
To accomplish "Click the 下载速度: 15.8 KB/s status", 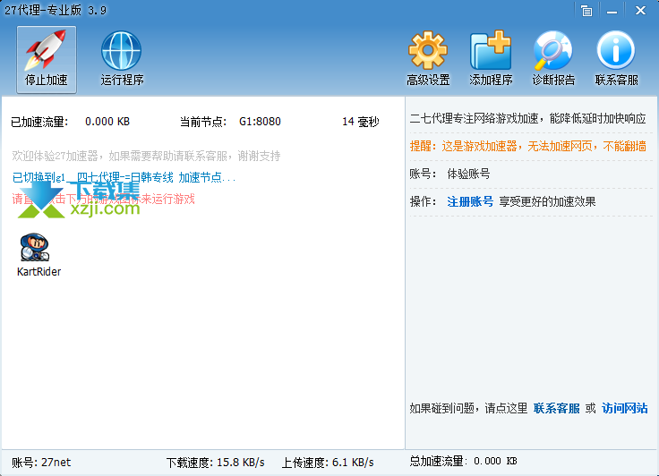I will [x=215, y=463].
